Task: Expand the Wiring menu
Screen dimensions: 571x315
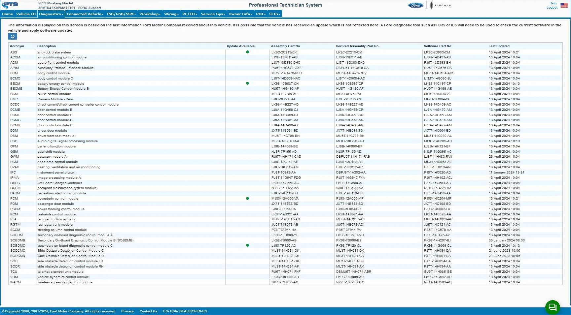Action: [x=171, y=14]
